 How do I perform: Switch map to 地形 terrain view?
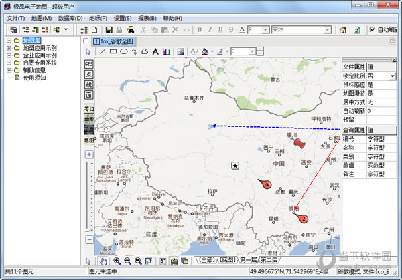89,119
